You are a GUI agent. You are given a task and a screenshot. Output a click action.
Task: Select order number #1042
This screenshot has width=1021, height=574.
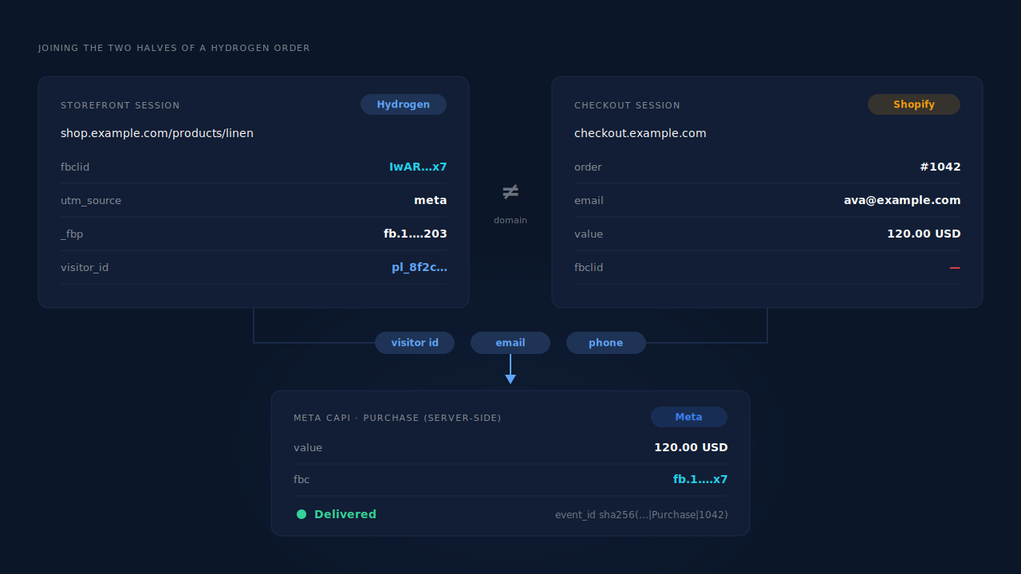(x=940, y=167)
